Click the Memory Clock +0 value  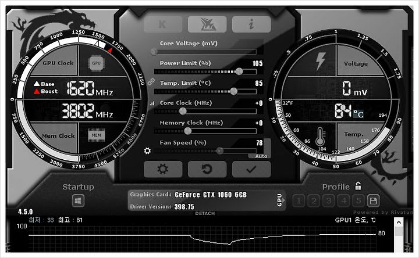pyautogui.click(x=259, y=123)
